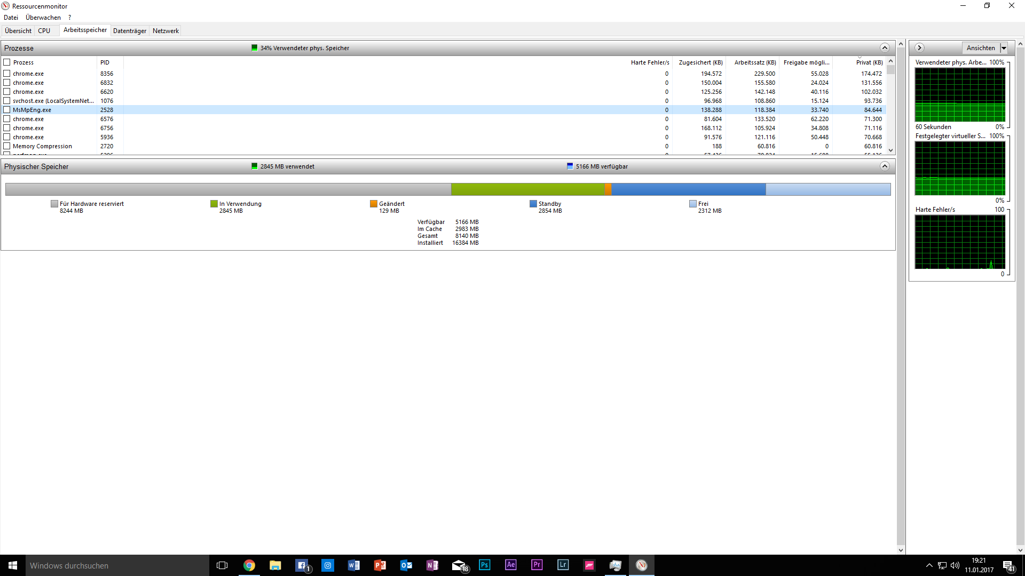Launch After Effects from the taskbar
This screenshot has width=1025, height=576.
(511, 565)
